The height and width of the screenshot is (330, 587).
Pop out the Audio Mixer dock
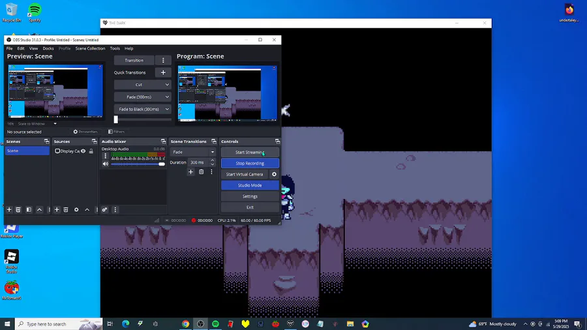click(x=163, y=142)
